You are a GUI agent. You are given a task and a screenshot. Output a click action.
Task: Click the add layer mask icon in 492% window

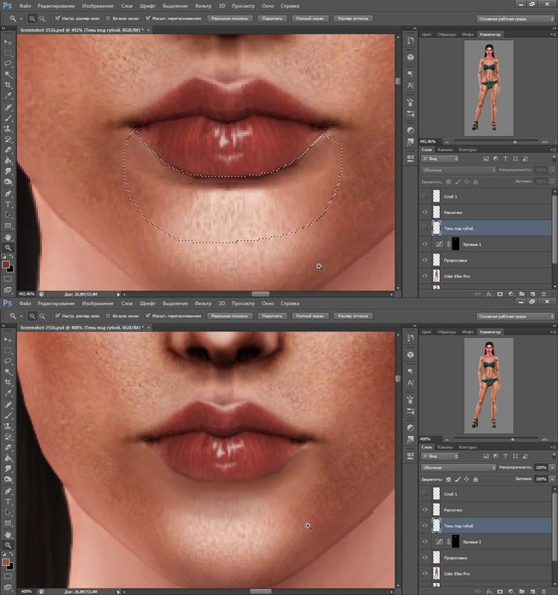[x=500, y=294]
